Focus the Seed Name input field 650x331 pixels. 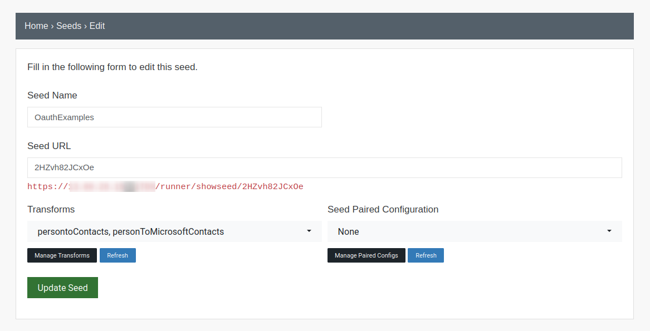(174, 117)
